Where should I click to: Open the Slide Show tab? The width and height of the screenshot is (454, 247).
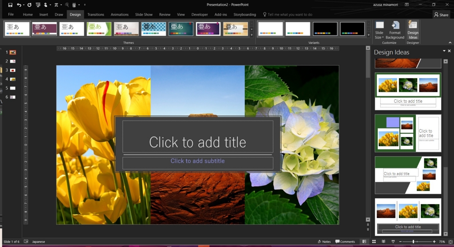click(x=144, y=15)
